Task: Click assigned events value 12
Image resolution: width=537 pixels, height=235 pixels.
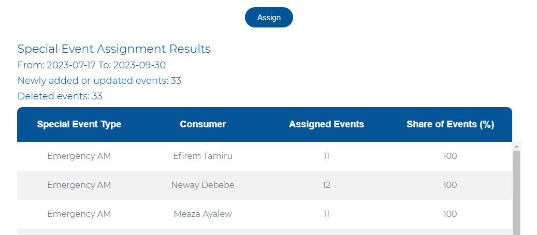Action: tap(326, 185)
